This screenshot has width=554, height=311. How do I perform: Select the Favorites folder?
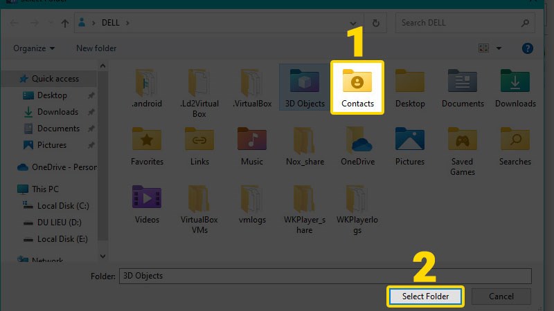click(147, 147)
